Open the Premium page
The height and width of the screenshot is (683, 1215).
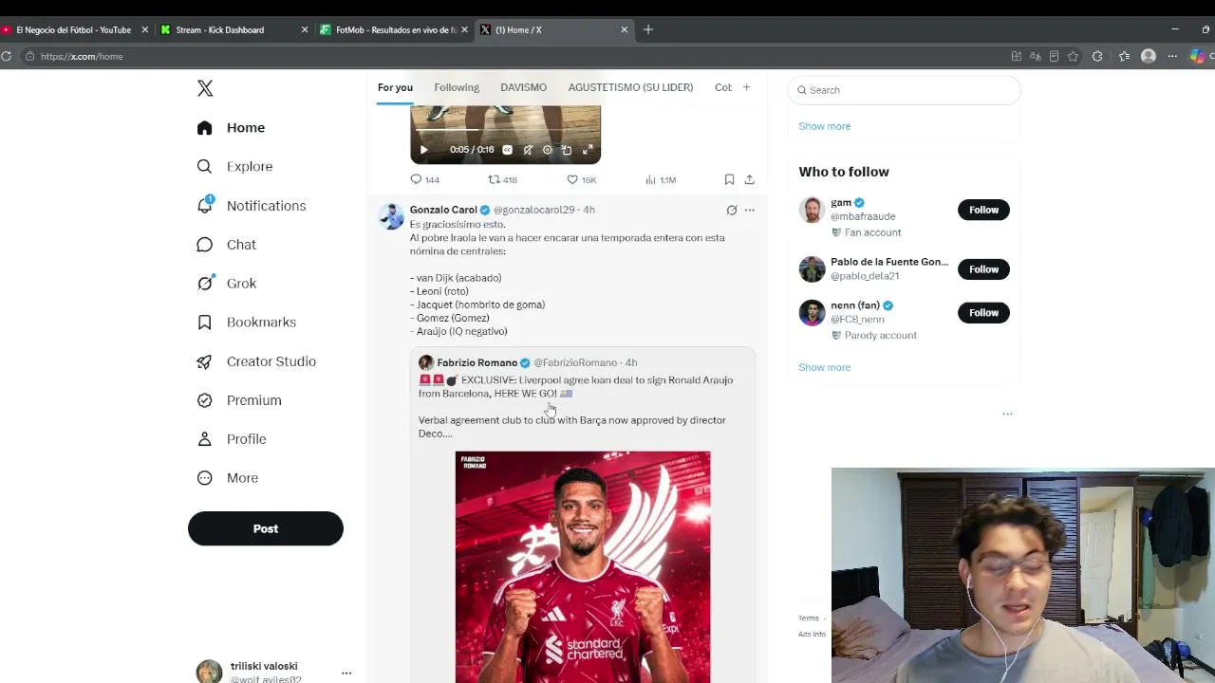click(239, 400)
